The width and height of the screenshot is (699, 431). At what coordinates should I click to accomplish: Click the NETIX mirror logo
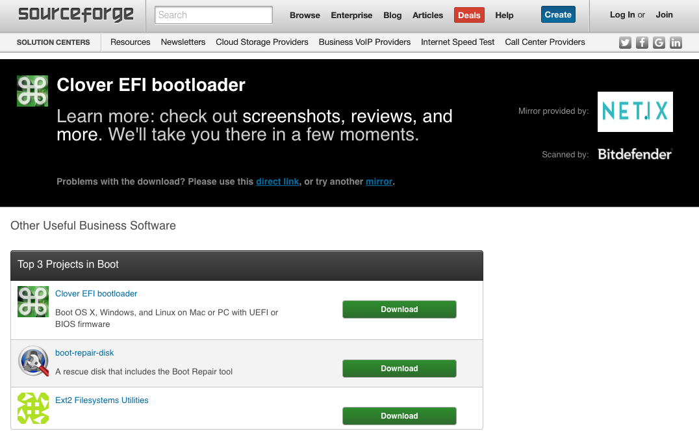pos(635,112)
